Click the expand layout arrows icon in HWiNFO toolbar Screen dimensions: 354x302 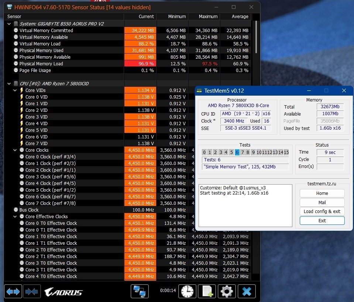coord(13,292)
